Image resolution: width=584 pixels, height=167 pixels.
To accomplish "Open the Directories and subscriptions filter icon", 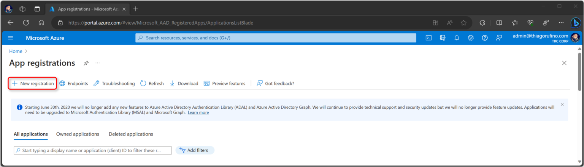I will 443,38.
